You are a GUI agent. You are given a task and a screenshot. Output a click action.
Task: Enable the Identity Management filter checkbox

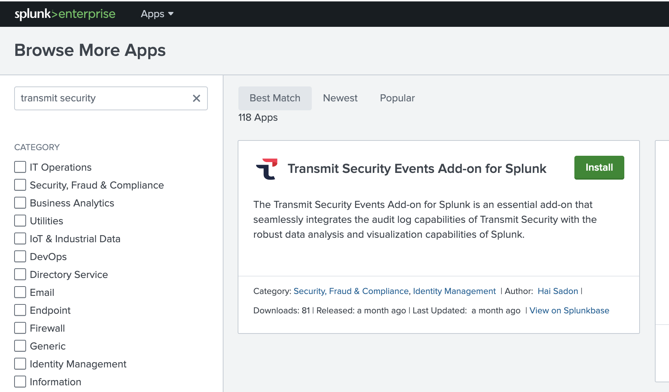tap(20, 364)
